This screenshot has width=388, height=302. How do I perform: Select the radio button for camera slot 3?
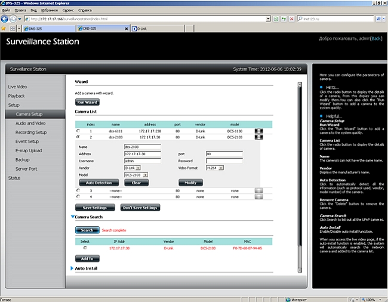tap(78, 190)
